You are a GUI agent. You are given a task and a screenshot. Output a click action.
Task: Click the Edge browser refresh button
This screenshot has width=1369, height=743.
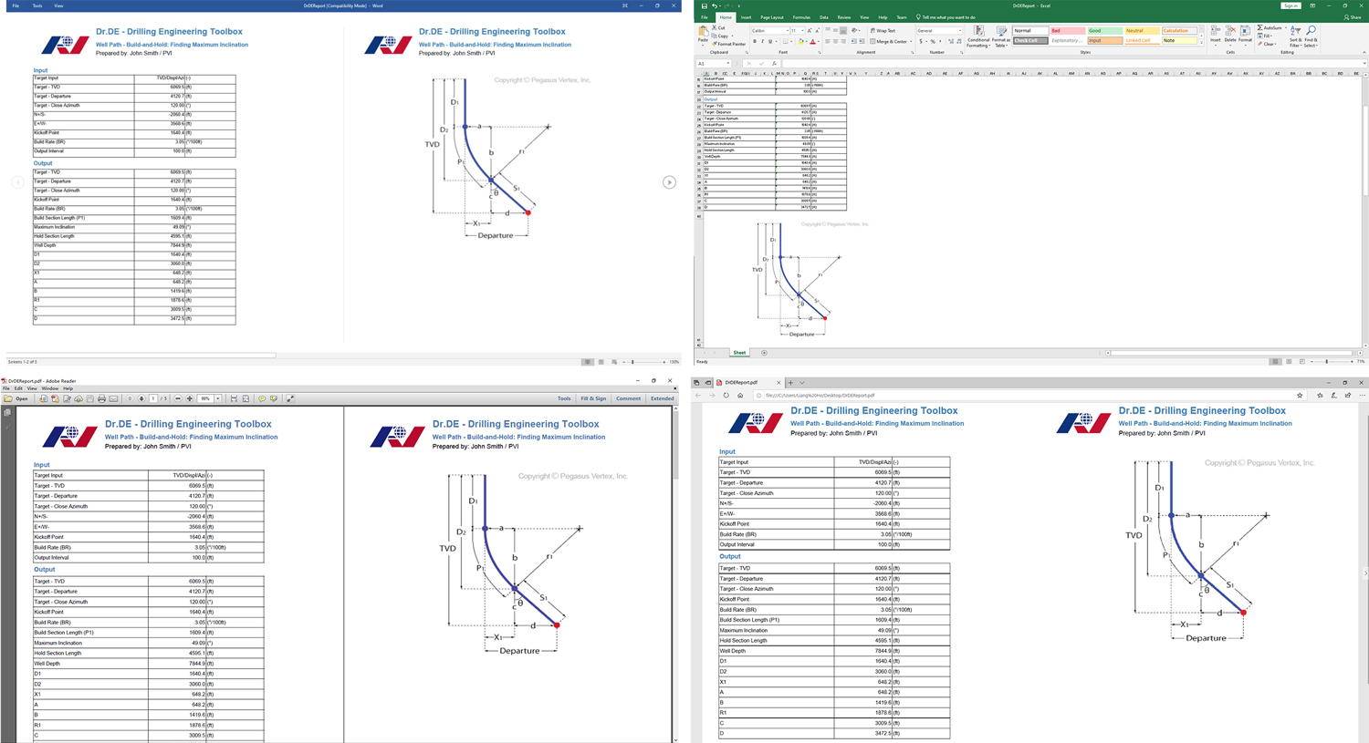(x=726, y=396)
